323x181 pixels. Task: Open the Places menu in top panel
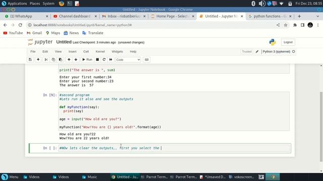35,4
